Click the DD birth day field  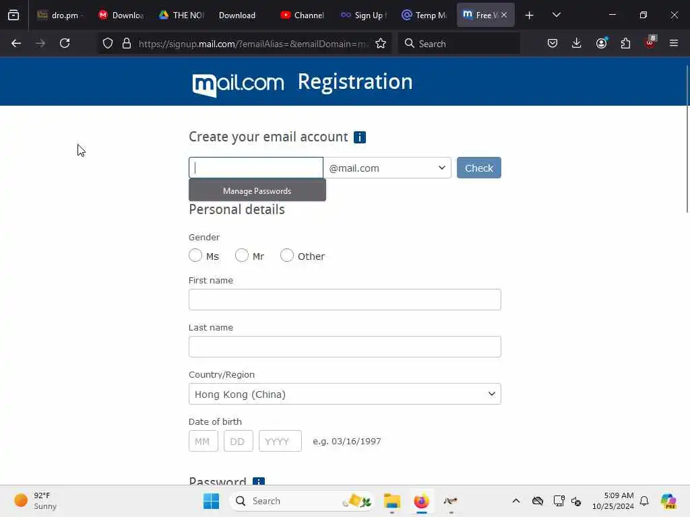238,441
